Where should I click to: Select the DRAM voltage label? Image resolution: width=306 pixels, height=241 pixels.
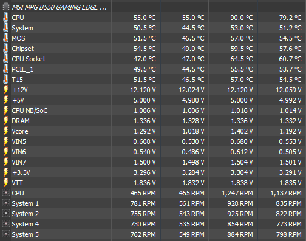pos(21,121)
